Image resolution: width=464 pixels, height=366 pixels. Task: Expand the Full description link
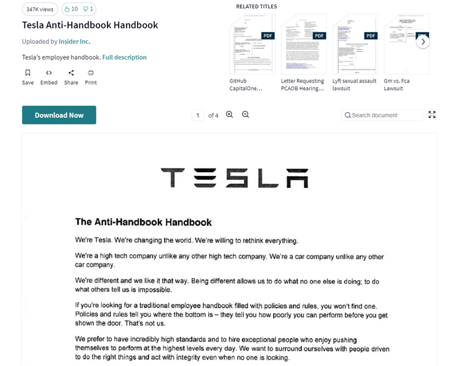tap(124, 57)
